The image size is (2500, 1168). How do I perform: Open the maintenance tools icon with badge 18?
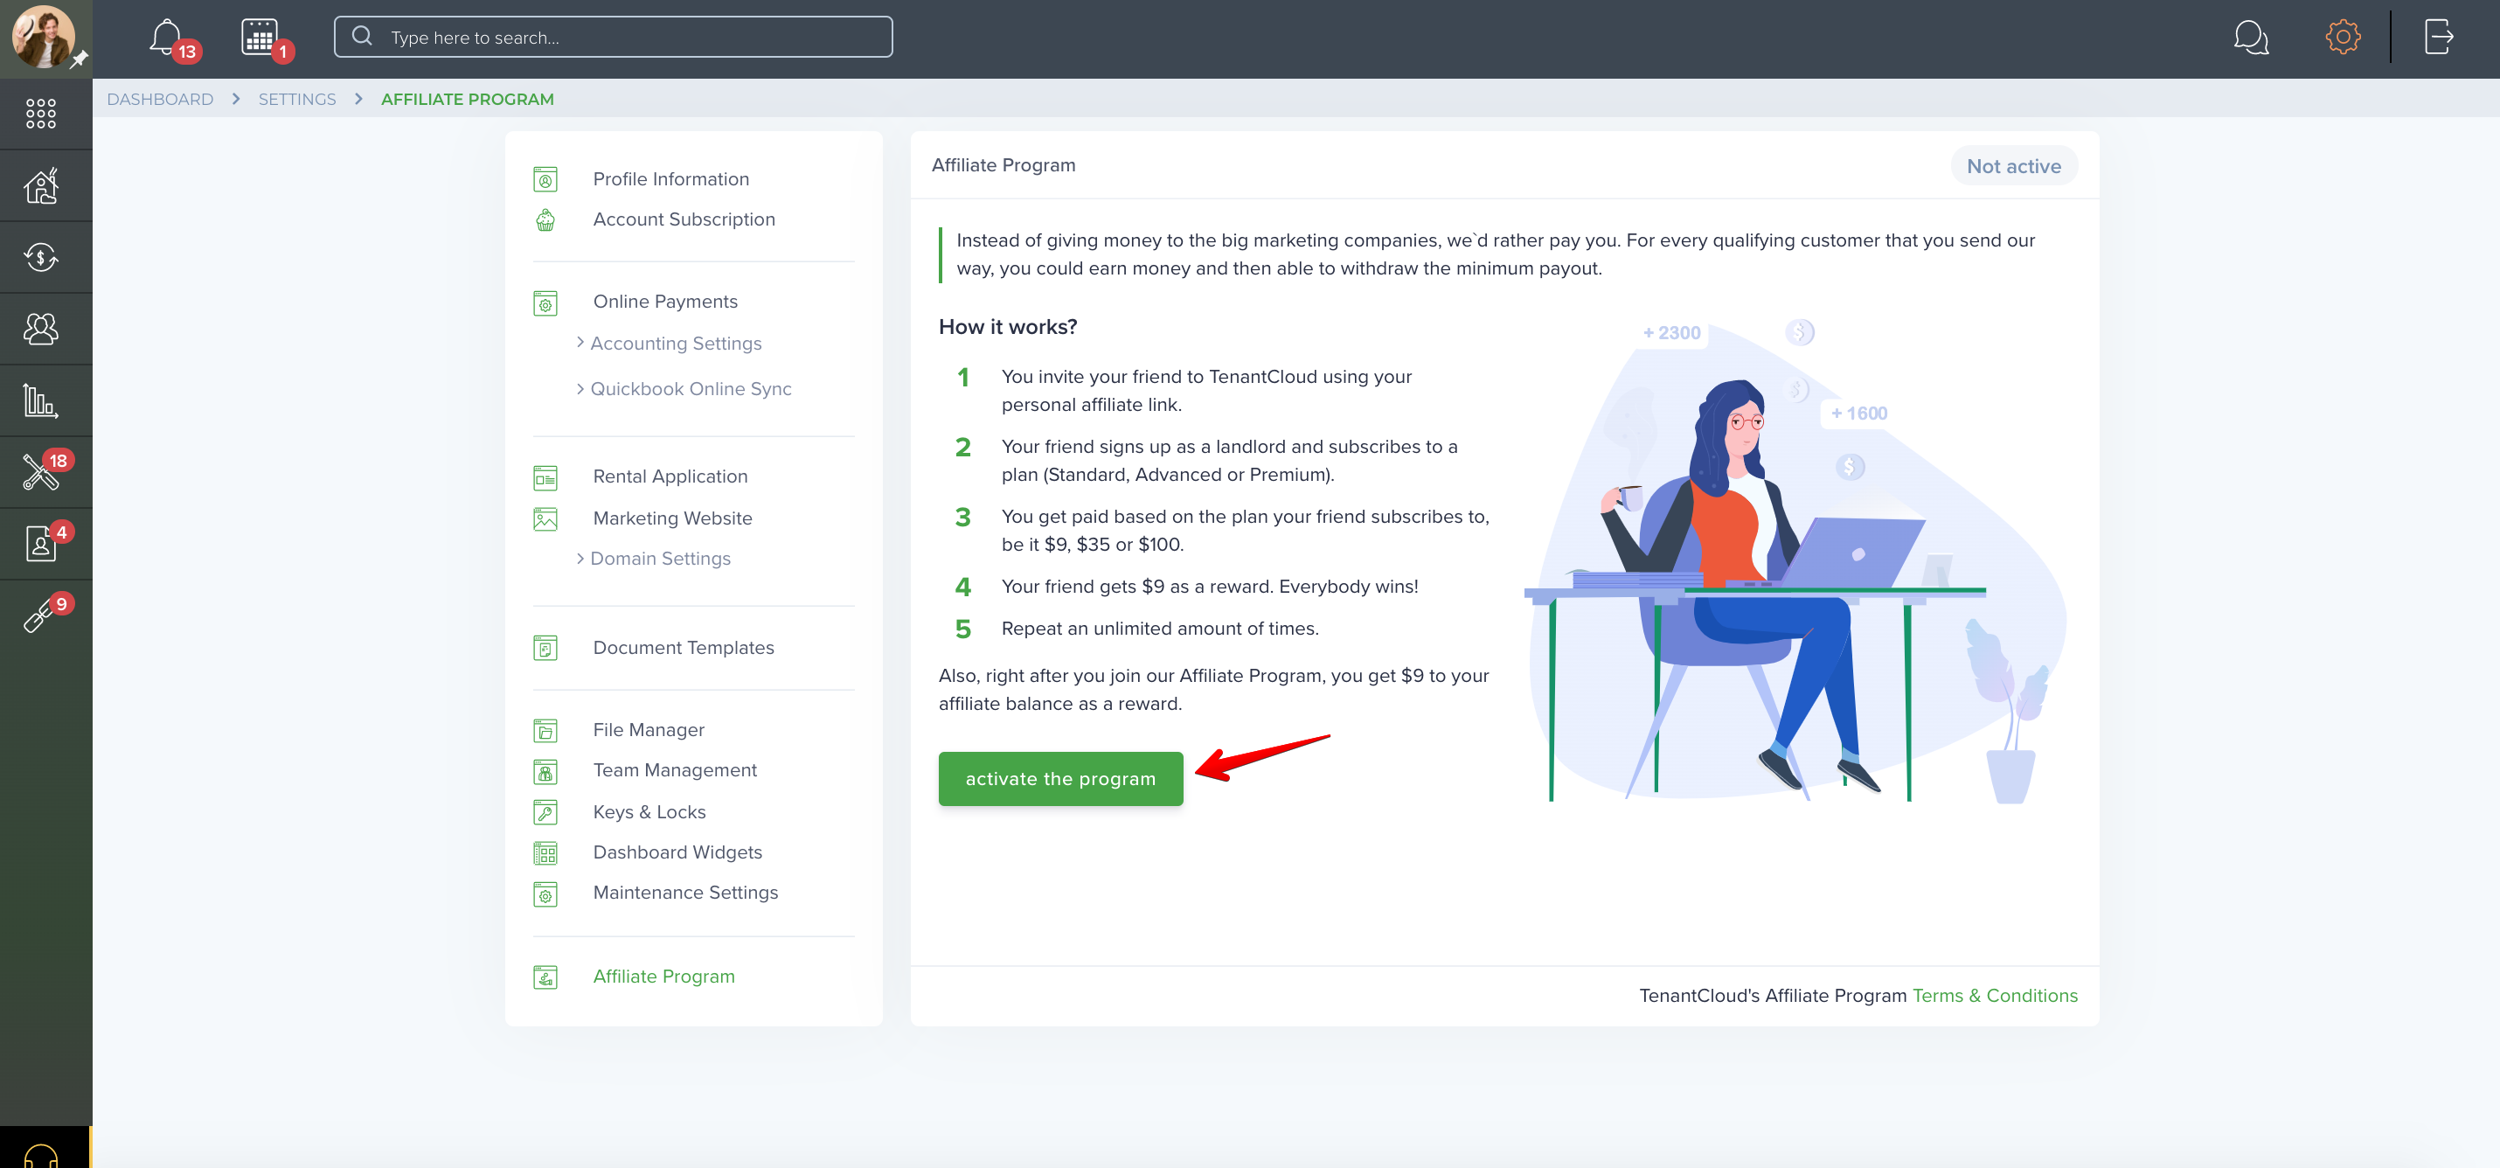[x=41, y=472]
